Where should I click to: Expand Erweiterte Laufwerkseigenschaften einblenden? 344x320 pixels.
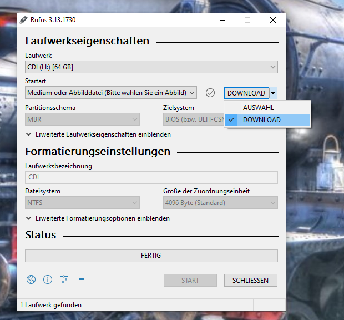pyautogui.click(x=98, y=134)
